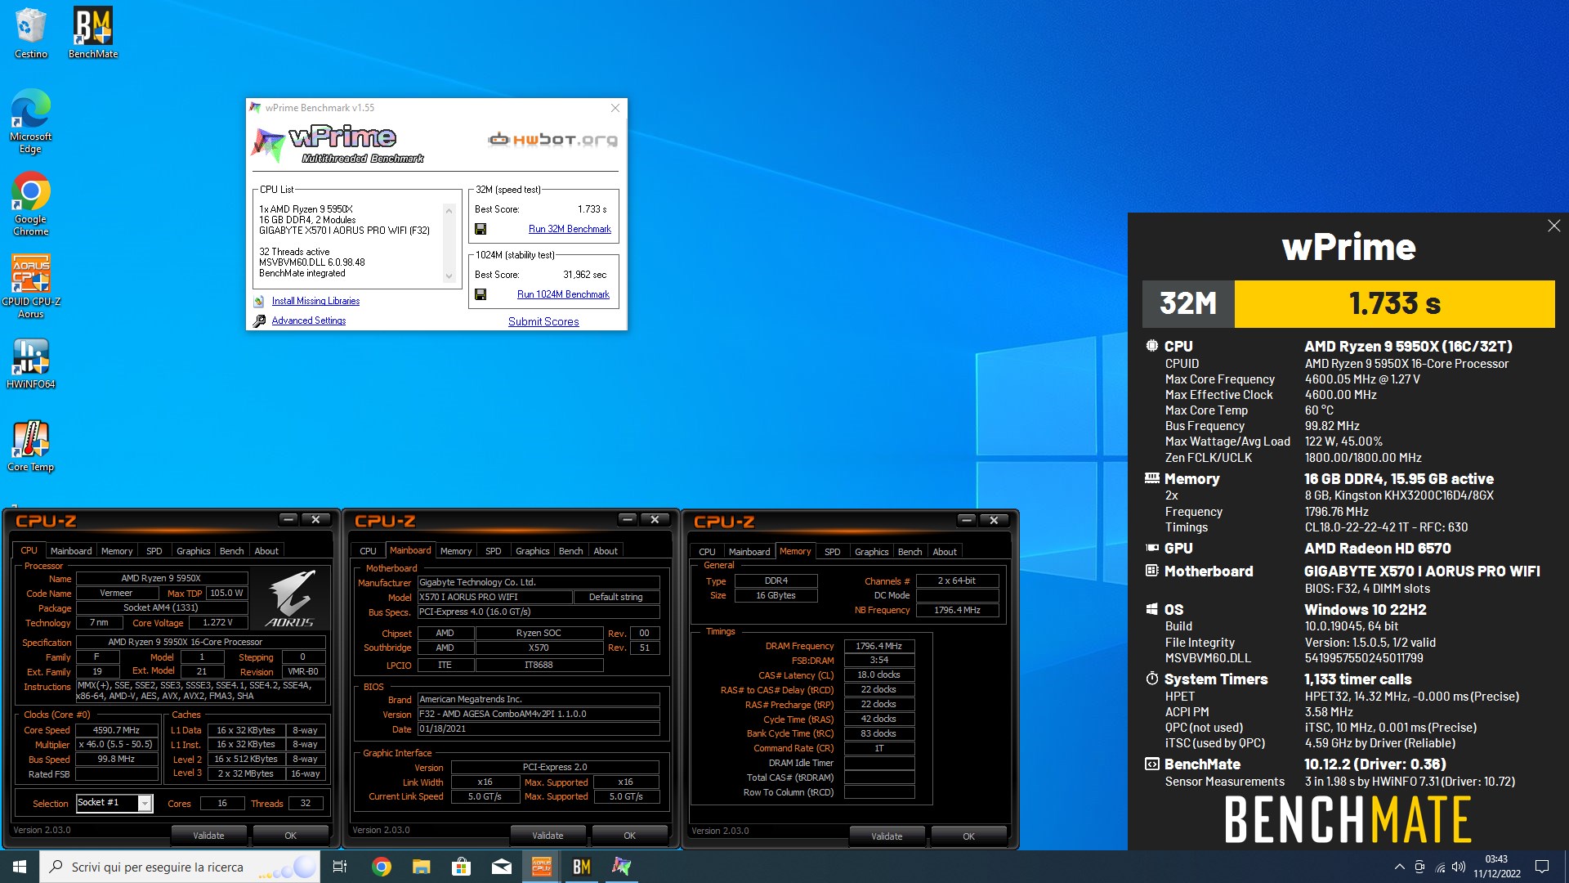Click the Windows search box

pos(180,867)
